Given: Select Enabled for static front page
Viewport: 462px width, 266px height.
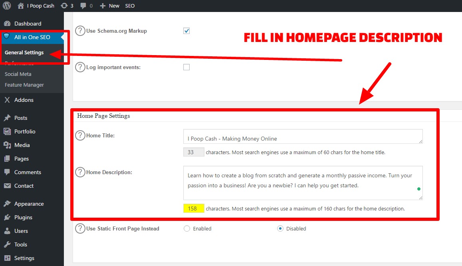Looking at the screenshot, I should point(187,228).
